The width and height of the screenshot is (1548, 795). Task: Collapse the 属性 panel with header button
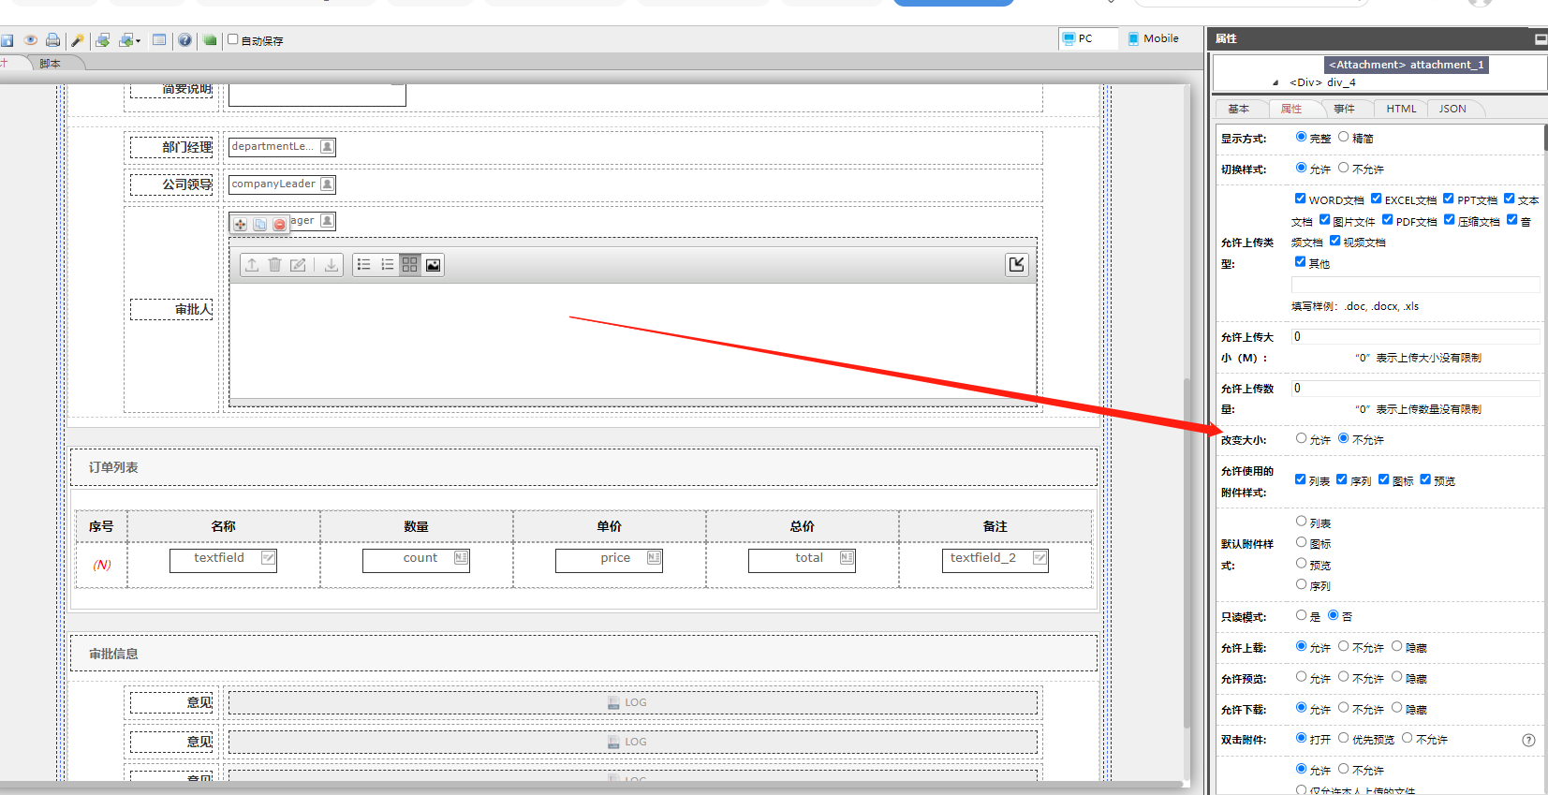click(x=1541, y=38)
